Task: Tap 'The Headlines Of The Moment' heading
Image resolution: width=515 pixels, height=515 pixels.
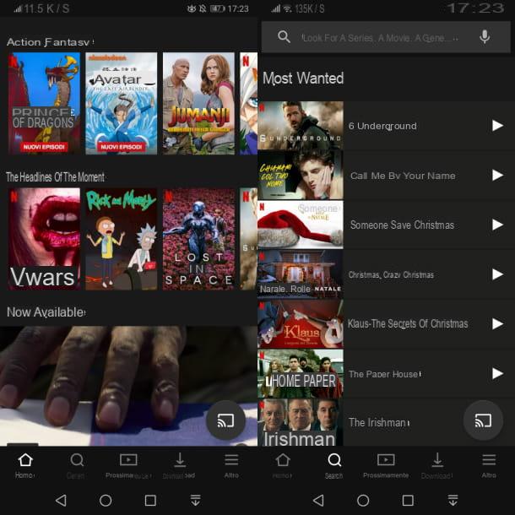Action: coord(55,177)
